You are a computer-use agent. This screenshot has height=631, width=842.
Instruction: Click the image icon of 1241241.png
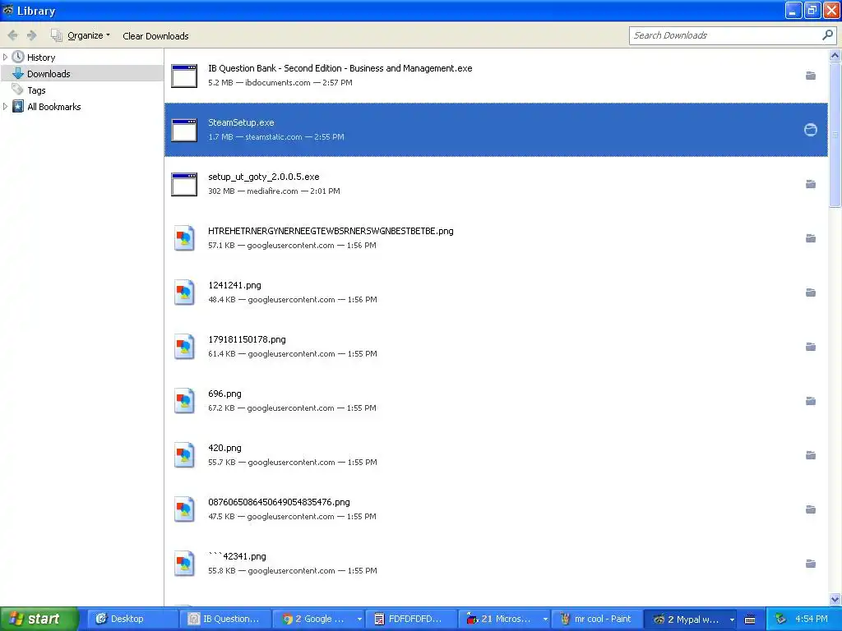tap(184, 292)
